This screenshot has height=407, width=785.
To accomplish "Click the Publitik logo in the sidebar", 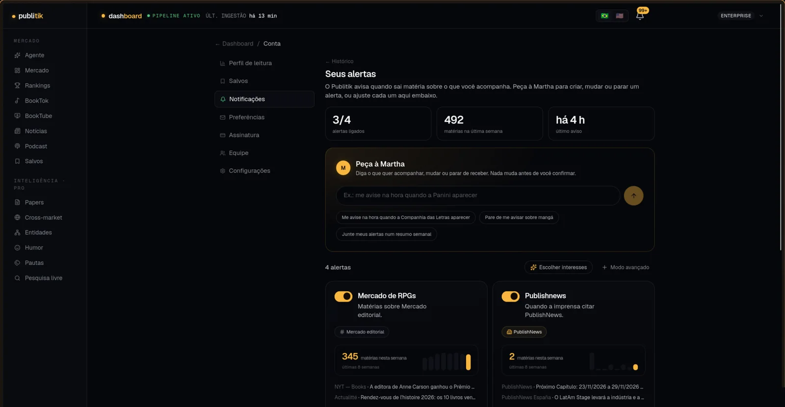I will 27,16.
